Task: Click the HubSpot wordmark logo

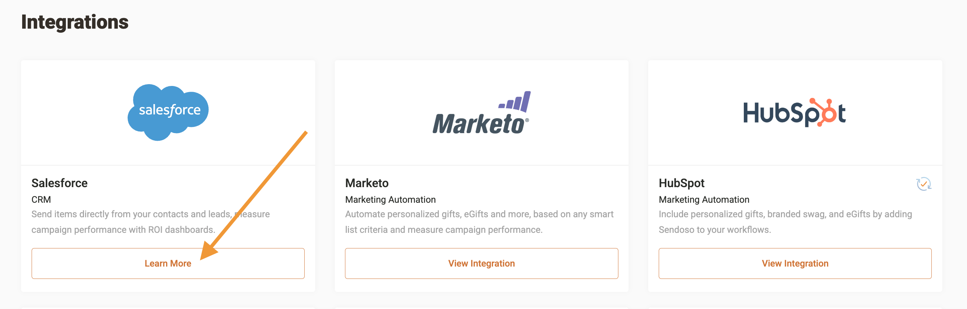Action: 794,112
